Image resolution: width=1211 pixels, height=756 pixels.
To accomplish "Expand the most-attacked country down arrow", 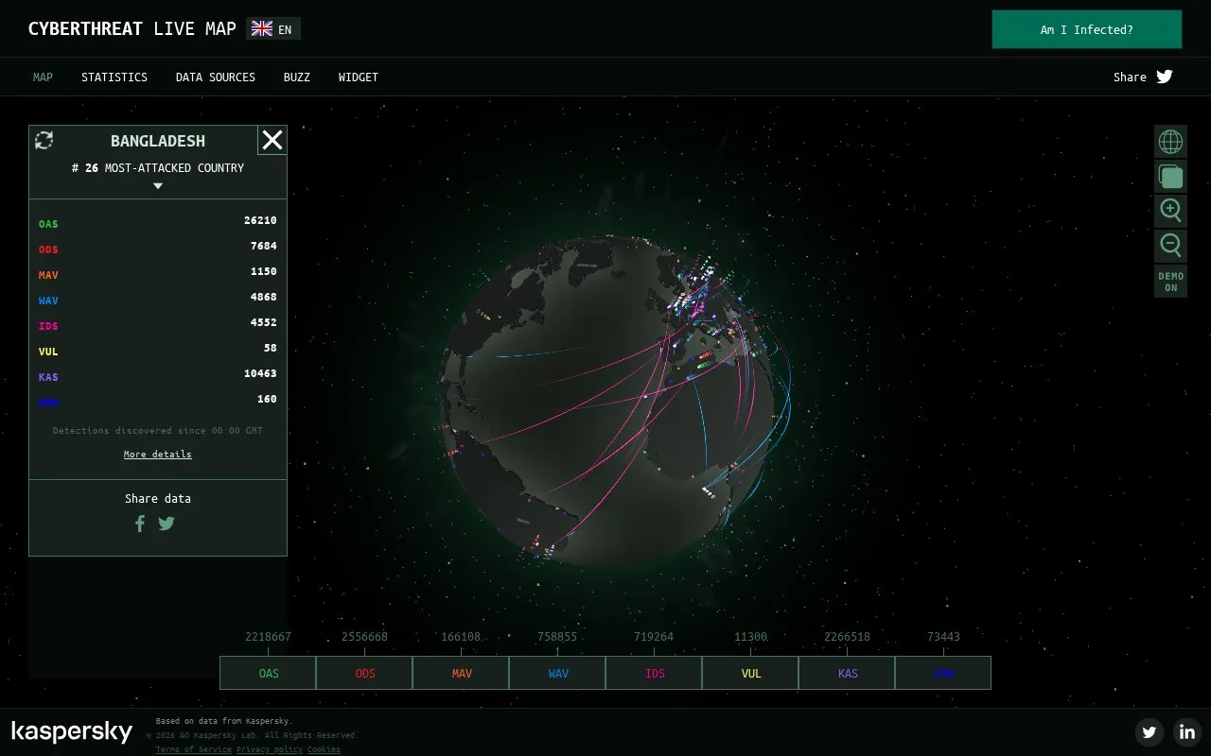I will (158, 186).
